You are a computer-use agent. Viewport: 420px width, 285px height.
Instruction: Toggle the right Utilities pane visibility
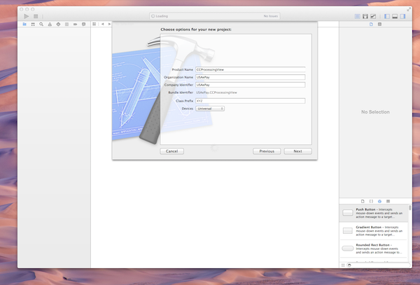(404, 15)
